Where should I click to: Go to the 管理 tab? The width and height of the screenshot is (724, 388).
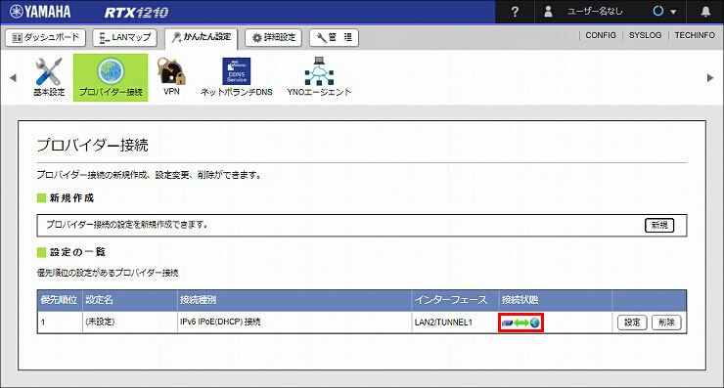point(334,37)
